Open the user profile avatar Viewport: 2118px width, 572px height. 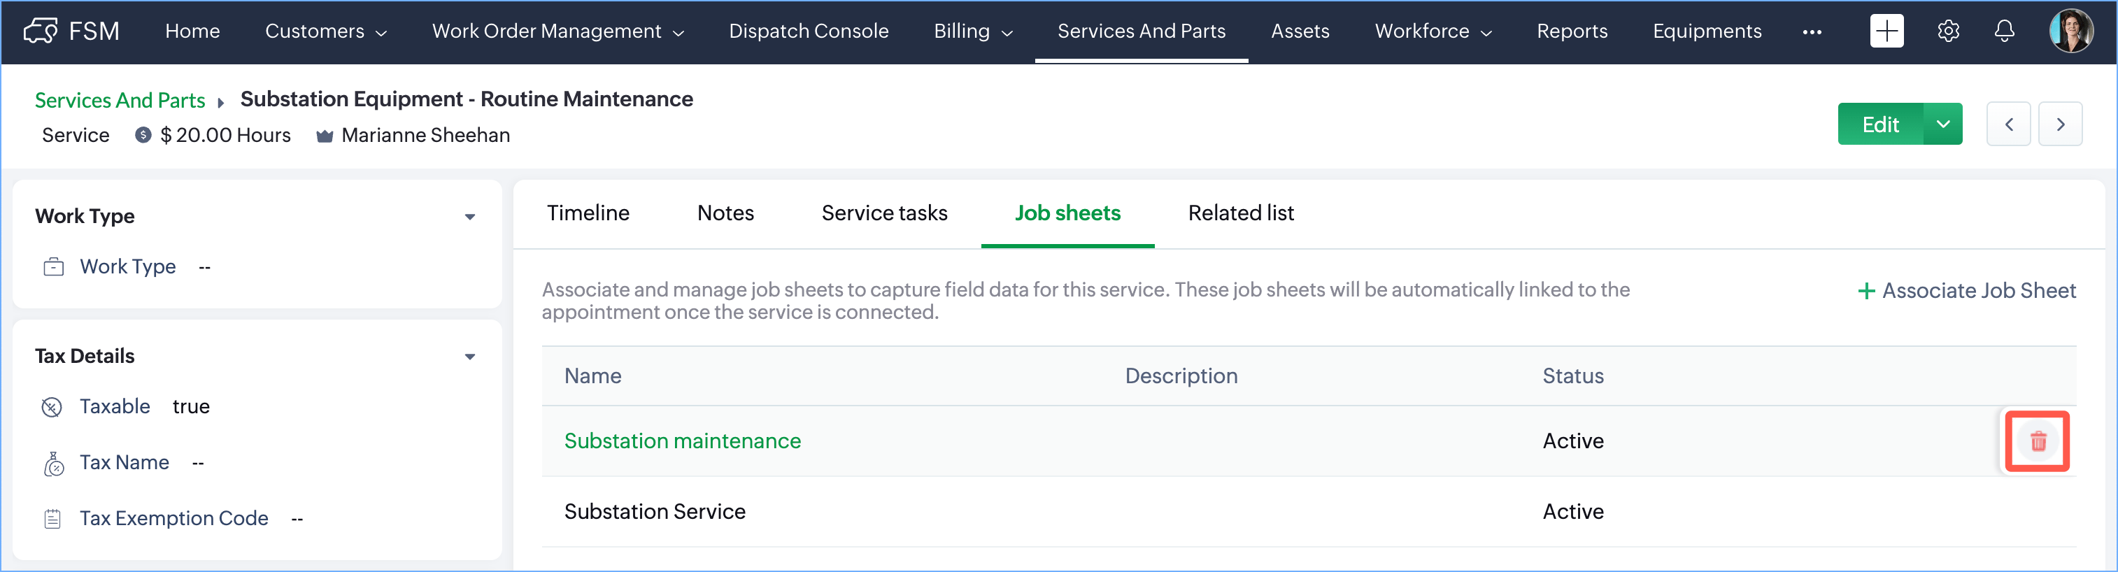(2071, 31)
